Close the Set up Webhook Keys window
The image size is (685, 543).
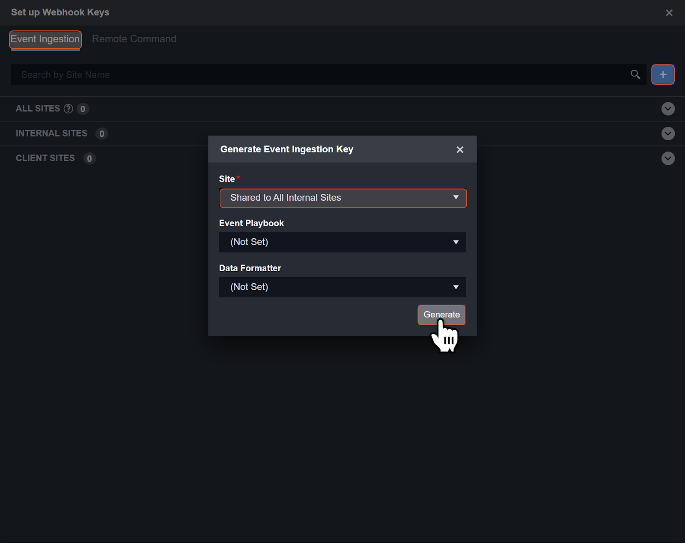click(x=669, y=13)
